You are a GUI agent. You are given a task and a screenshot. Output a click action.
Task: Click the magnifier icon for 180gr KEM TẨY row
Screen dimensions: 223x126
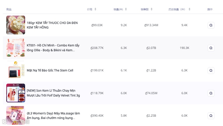[211, 25]
